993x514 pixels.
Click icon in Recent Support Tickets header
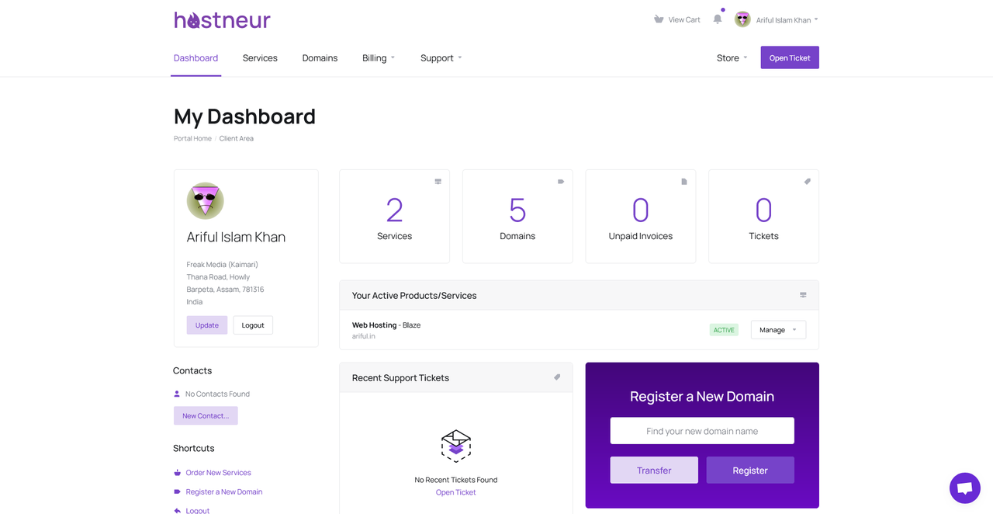point(557,377)
